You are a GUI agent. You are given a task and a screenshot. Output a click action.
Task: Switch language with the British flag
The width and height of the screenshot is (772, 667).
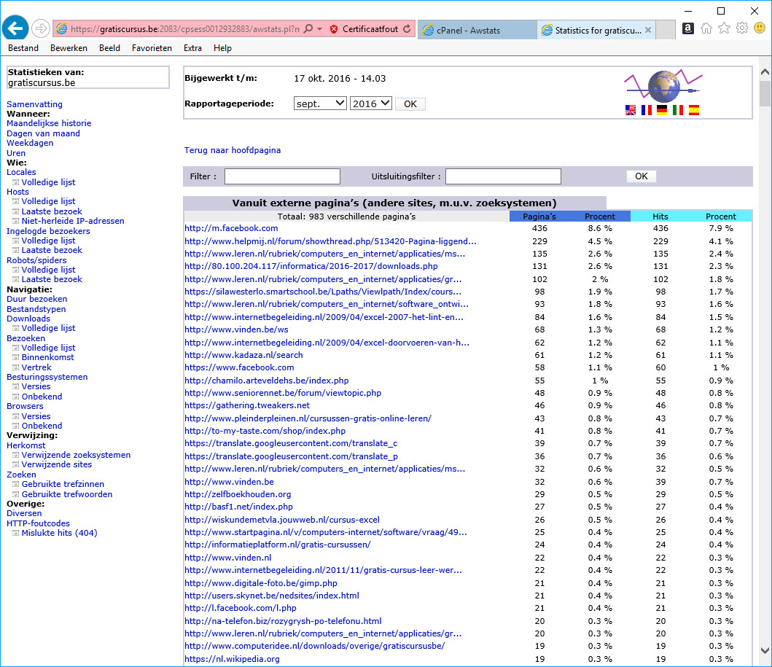(630, 110)
